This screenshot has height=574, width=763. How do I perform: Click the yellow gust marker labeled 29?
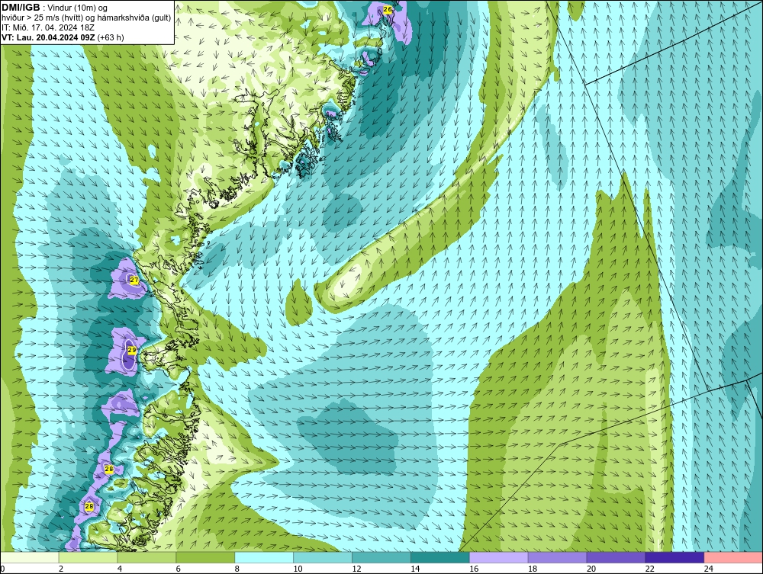click(132, 350)
